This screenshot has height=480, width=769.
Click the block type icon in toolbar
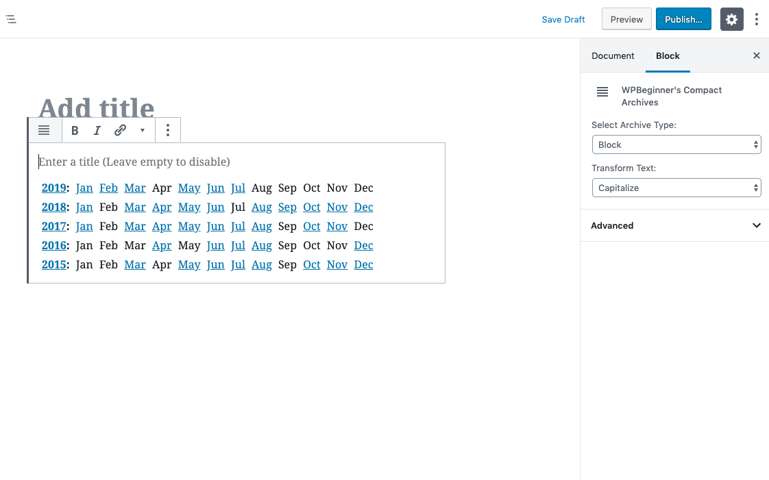(44, 130)
